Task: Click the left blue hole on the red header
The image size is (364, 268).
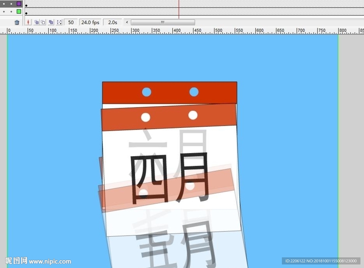Action: coord(146,92)
